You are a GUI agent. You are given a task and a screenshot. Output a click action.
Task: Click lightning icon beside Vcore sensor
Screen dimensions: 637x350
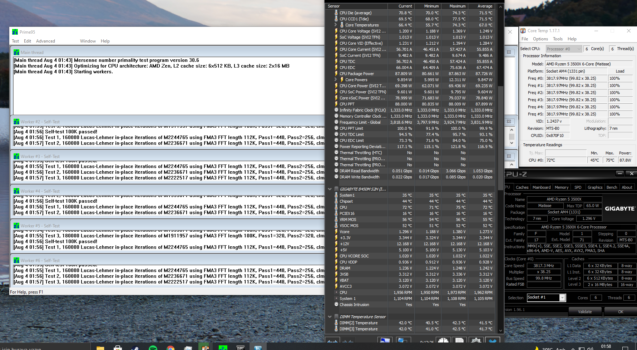tap(336, 231)
